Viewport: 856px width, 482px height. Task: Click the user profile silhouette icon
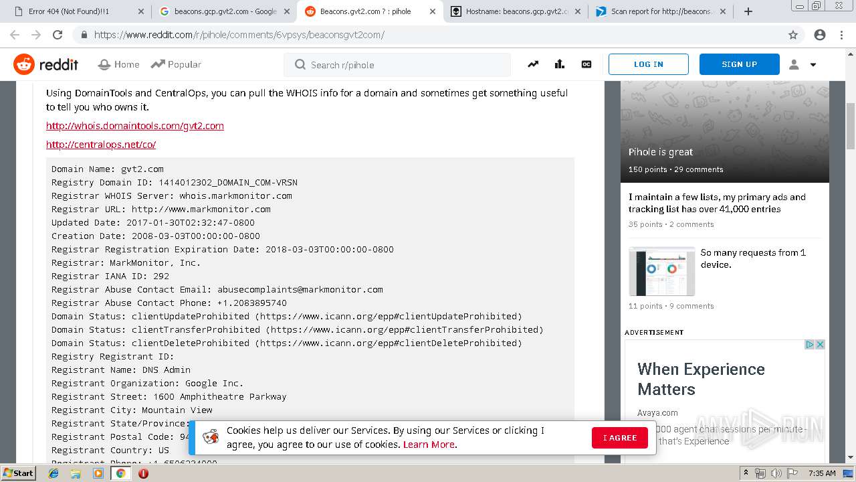pos(794,64)
